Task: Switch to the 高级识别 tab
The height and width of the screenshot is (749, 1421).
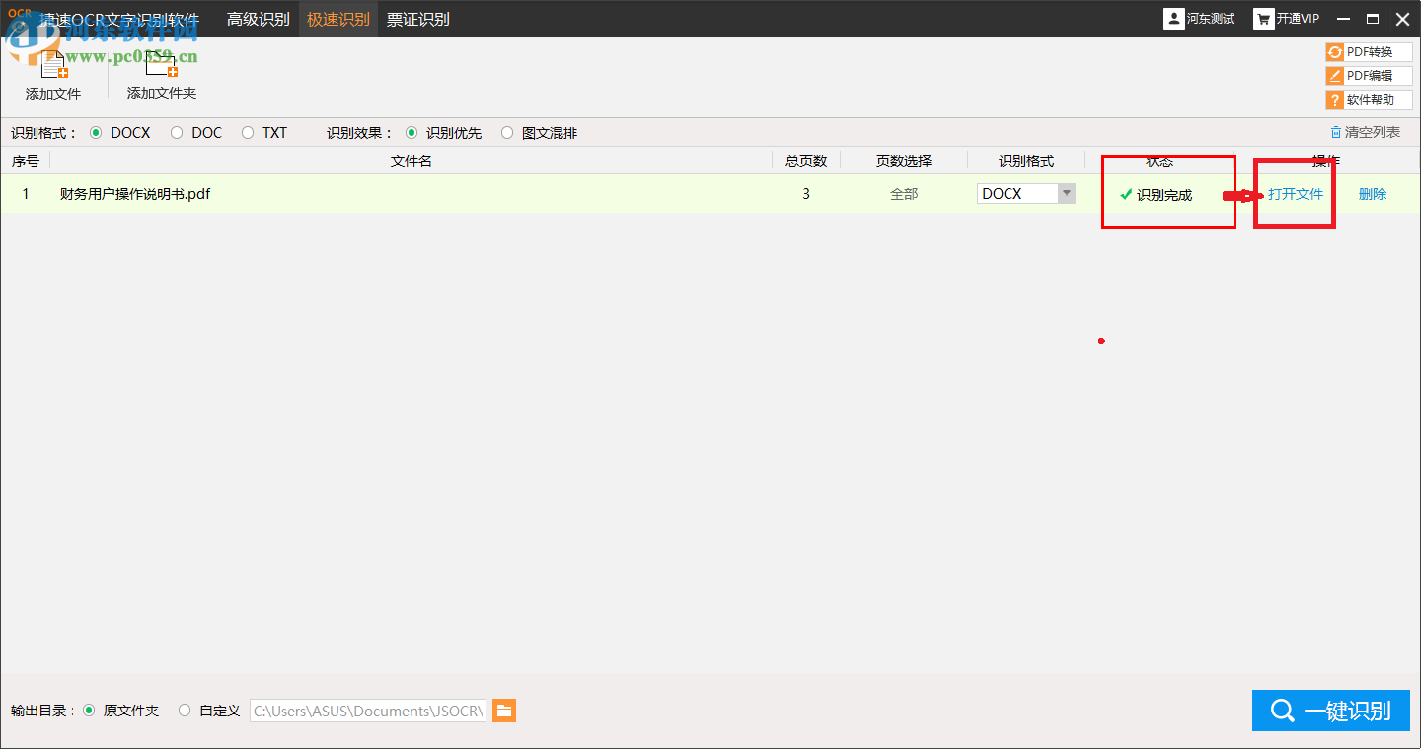Action: (x=259, y=18)
